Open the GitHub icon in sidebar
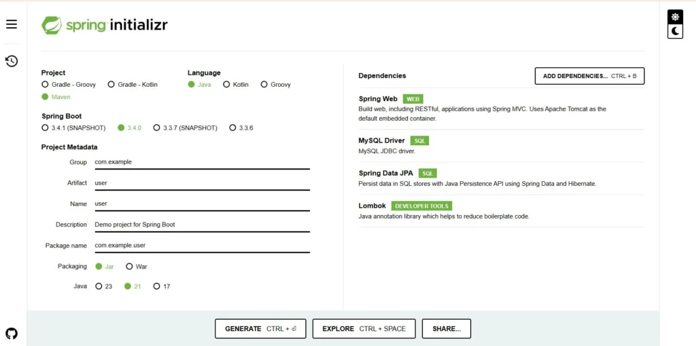The image size is (696, 346). click(12, 333)
